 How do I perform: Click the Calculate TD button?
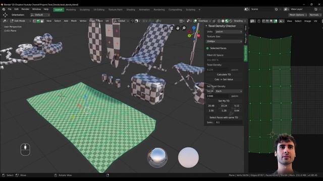(x=224, y=74)
